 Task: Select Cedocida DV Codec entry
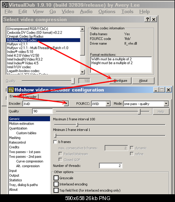(43, 32)
